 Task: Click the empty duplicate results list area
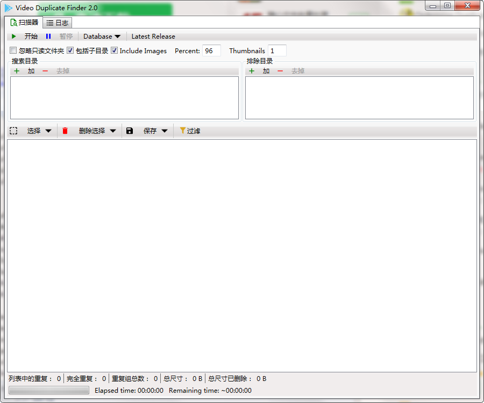point(242,256)
